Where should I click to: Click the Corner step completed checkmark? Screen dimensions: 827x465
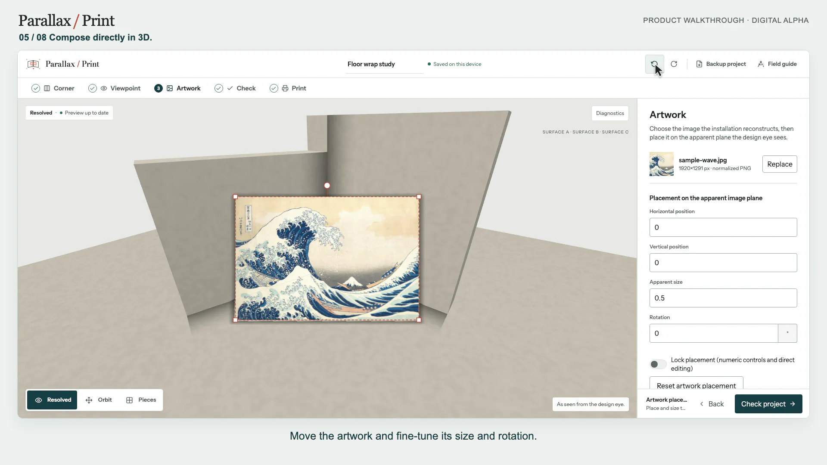tap(36, 88)
